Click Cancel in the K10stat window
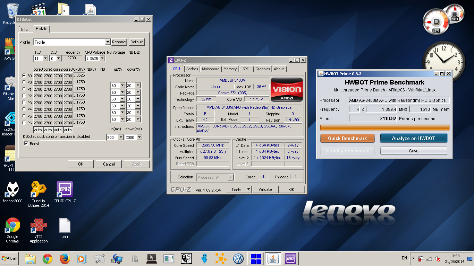 109,164
